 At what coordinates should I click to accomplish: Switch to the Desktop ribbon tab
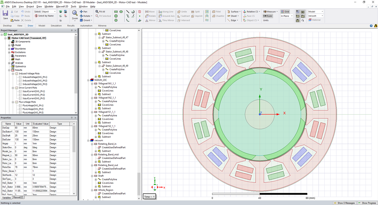7,26
